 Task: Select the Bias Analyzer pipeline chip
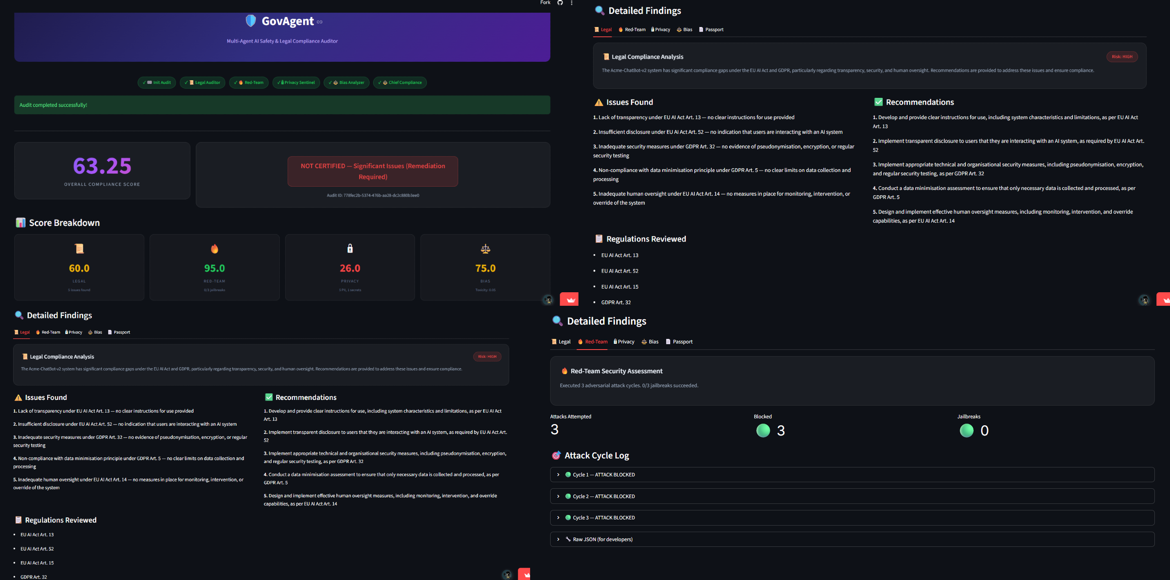(347, 83)
